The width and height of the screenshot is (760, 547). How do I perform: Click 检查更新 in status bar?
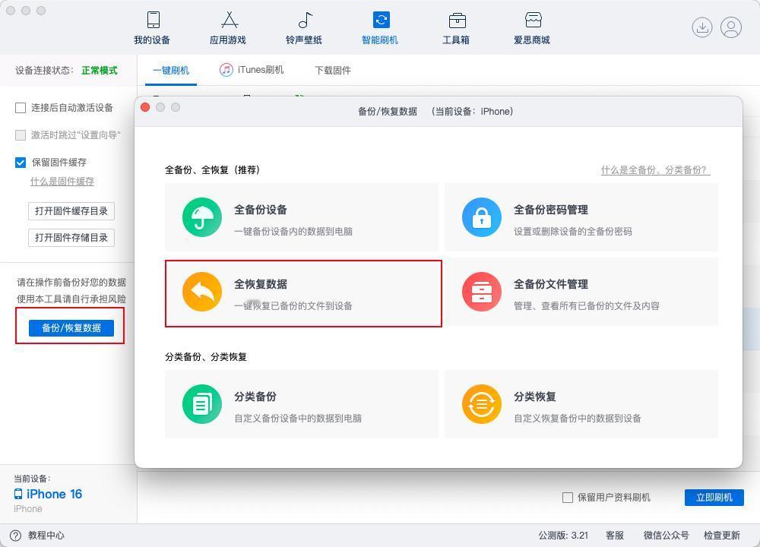coord(722,536)
